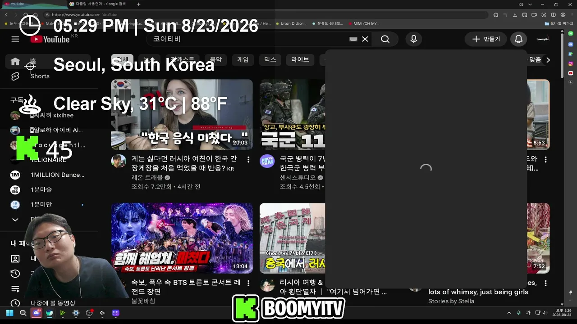Play the "한국 음식 미쳤다" video thumbnail
The image size is (577, 324).
tap(182, 115)
